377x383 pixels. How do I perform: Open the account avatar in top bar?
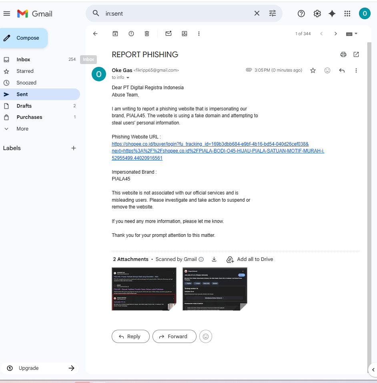coord(365,14)
